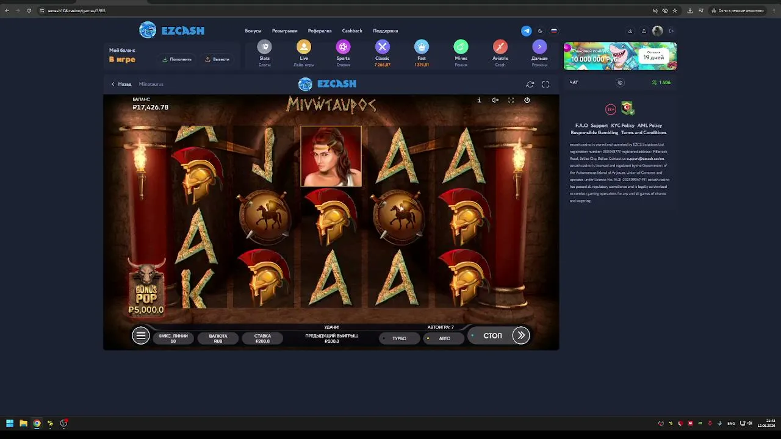Open the Fast mode crown icon

pos(422,48)
